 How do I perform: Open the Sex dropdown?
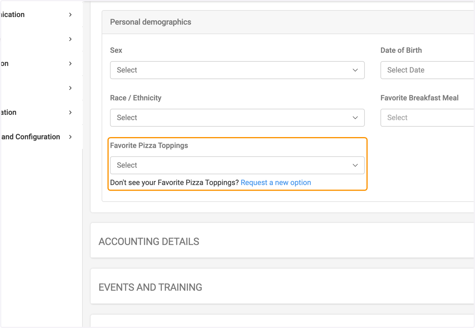(237, 70)
